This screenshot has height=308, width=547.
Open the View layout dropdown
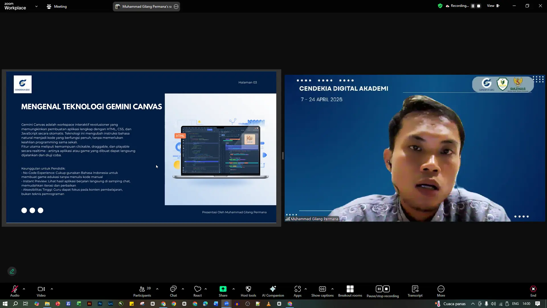click(493, 6)
